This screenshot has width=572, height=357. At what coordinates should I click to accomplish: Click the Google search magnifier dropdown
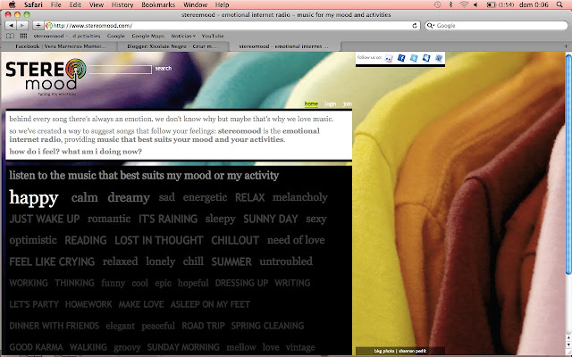[x=431, y=26]
